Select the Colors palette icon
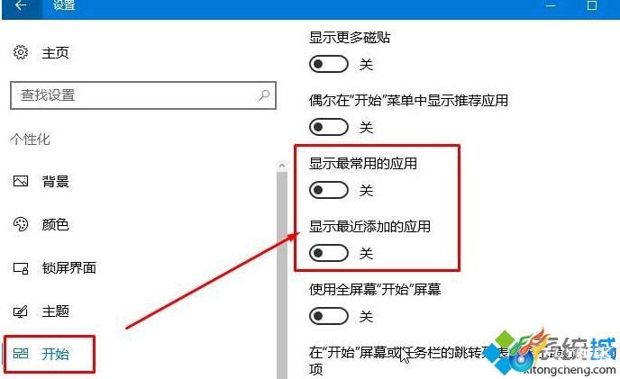 [21, 224]
